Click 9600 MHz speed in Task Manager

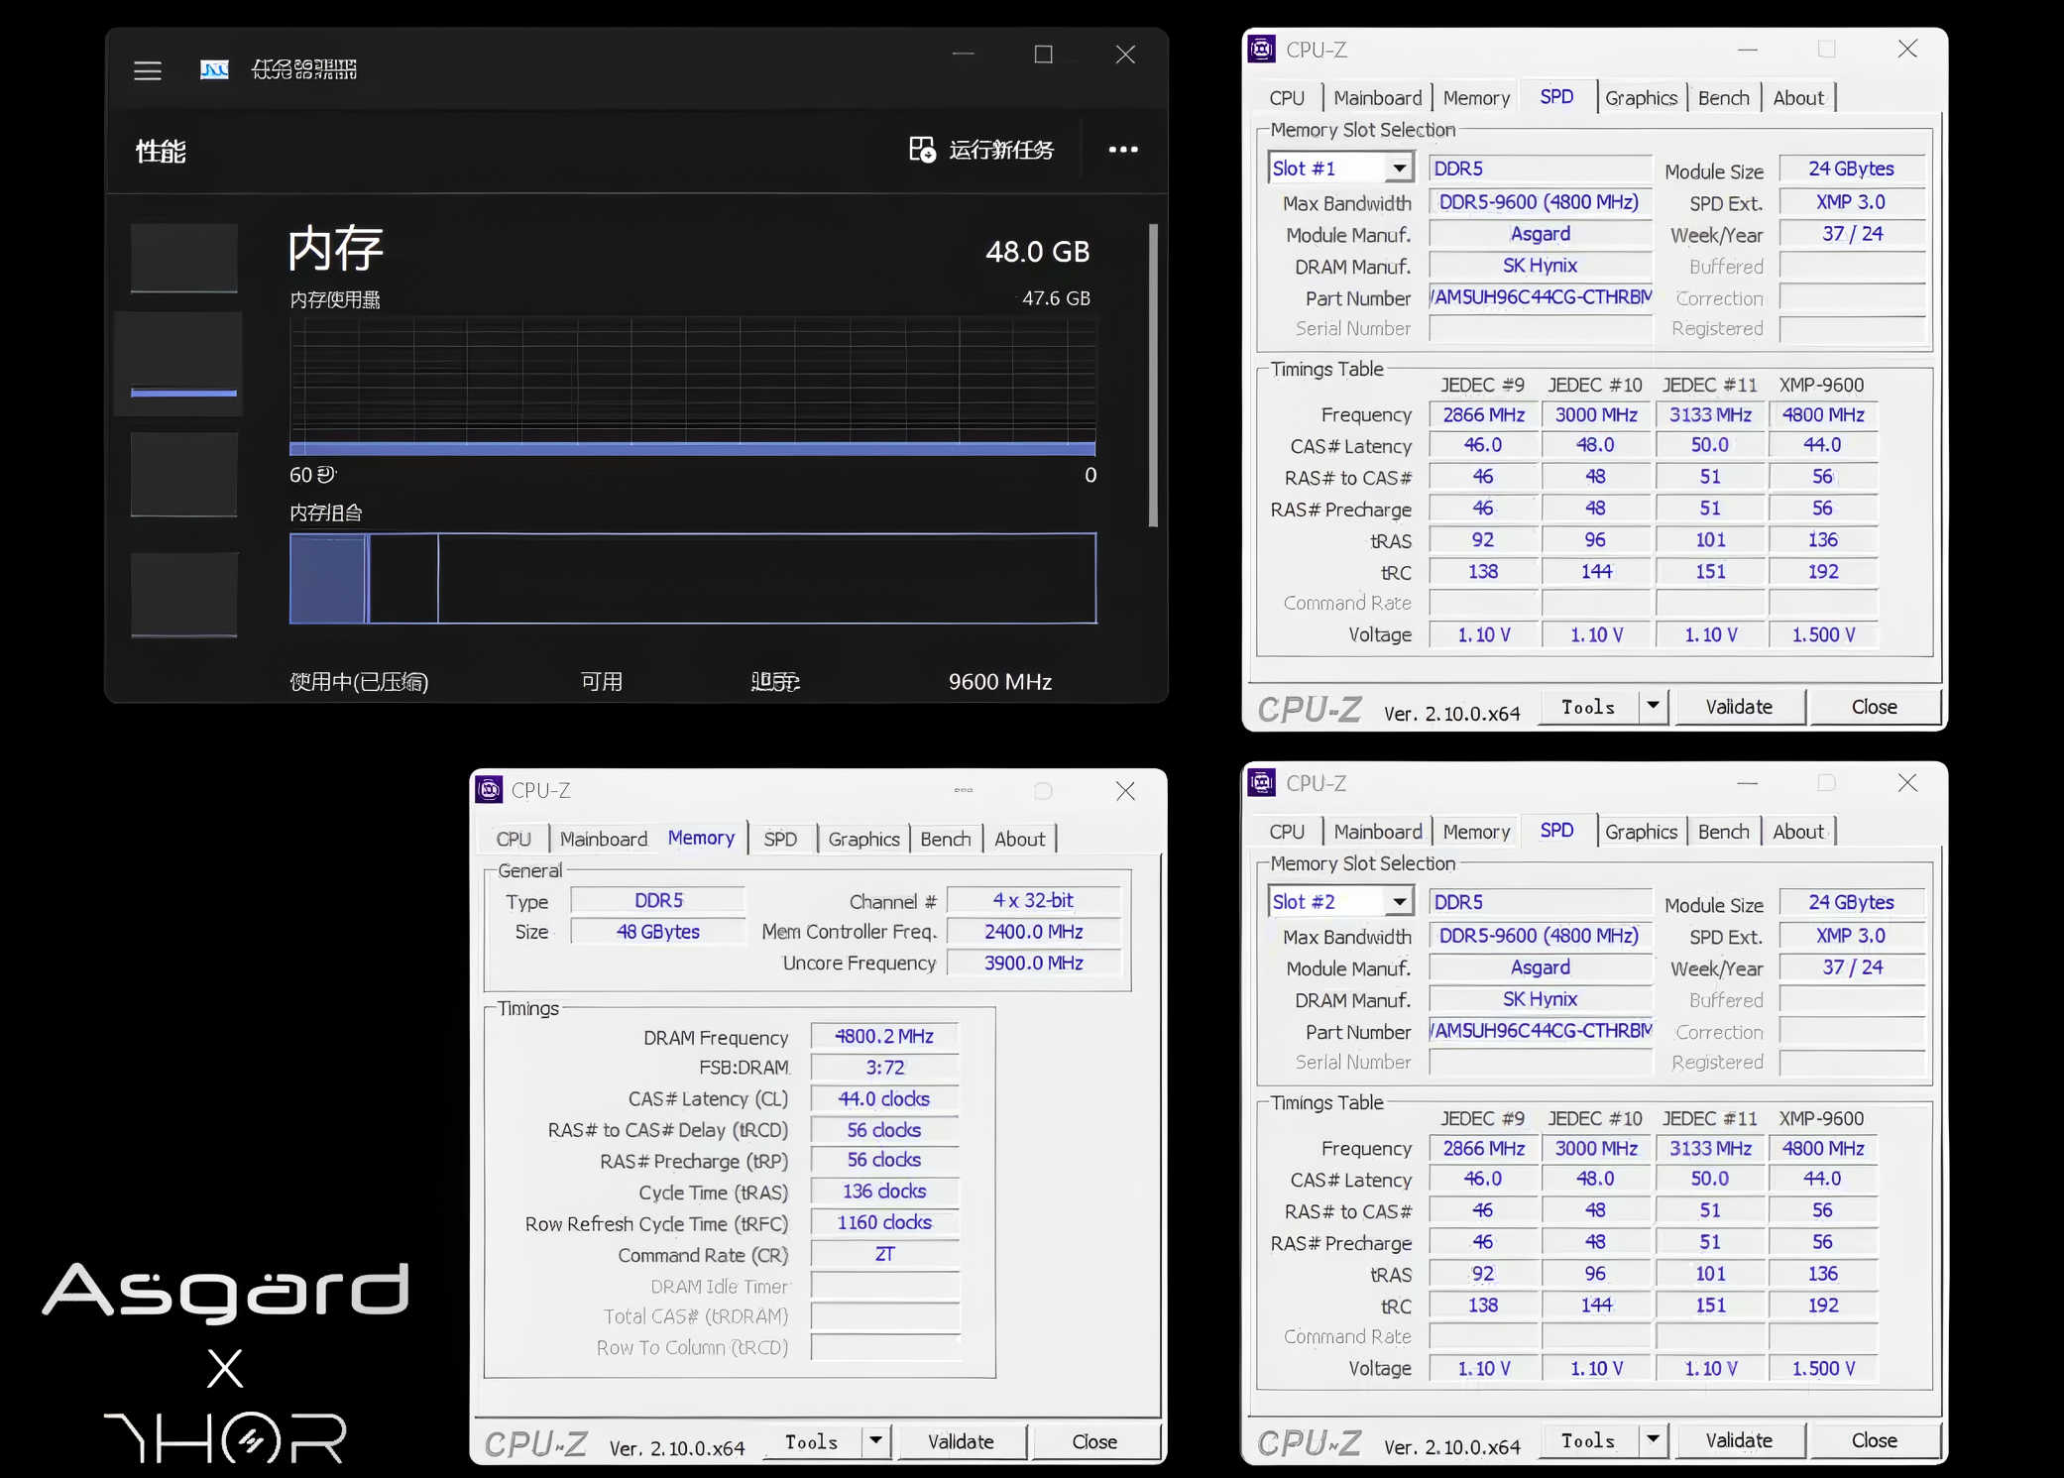coord(1000,682)
